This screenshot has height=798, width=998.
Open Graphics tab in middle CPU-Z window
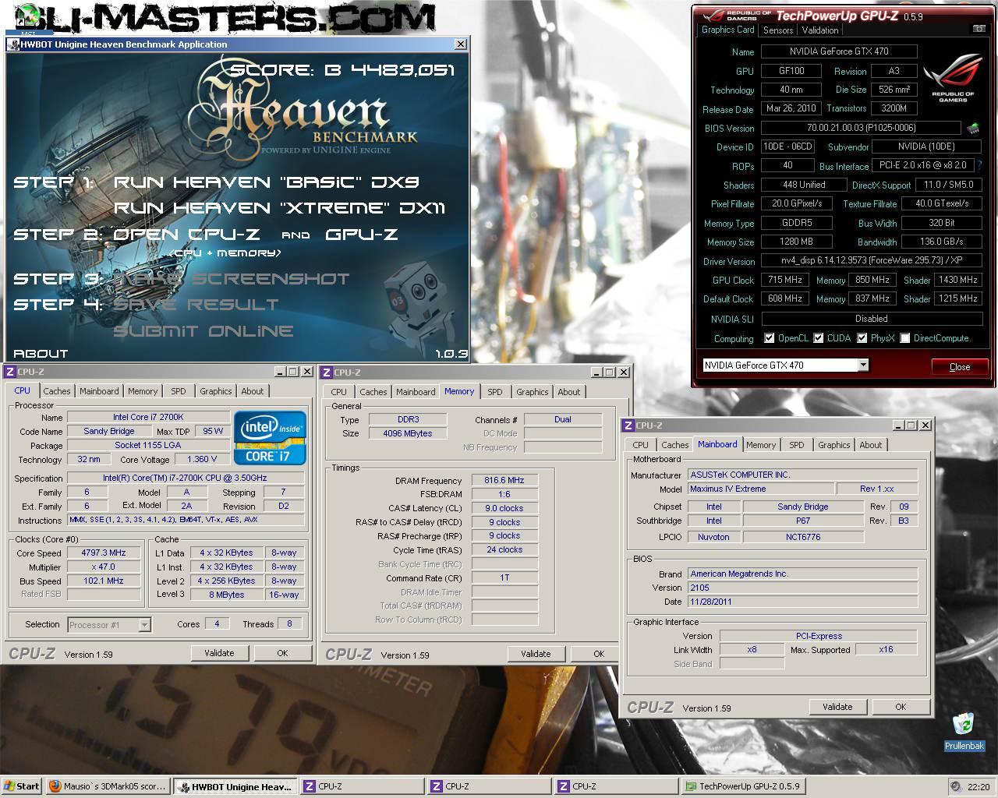[x=533, y=392]
